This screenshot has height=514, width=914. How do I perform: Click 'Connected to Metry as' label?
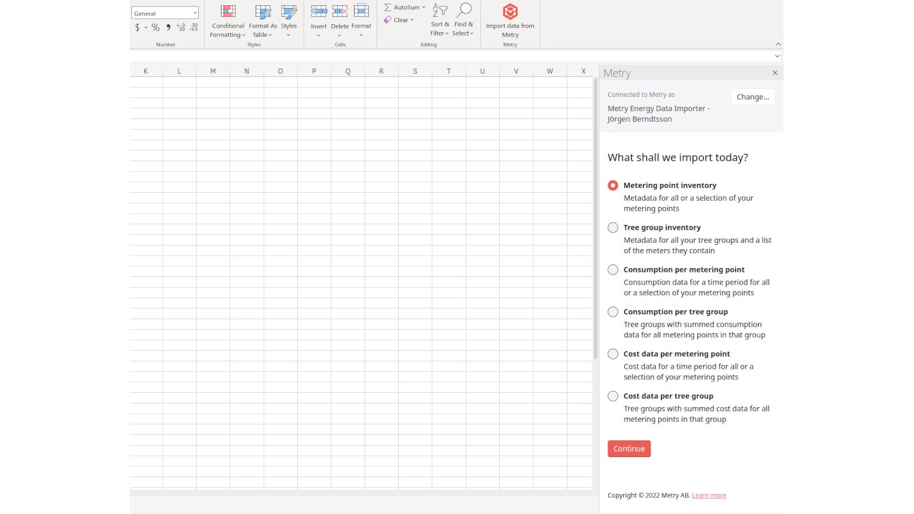coord(641,94)
